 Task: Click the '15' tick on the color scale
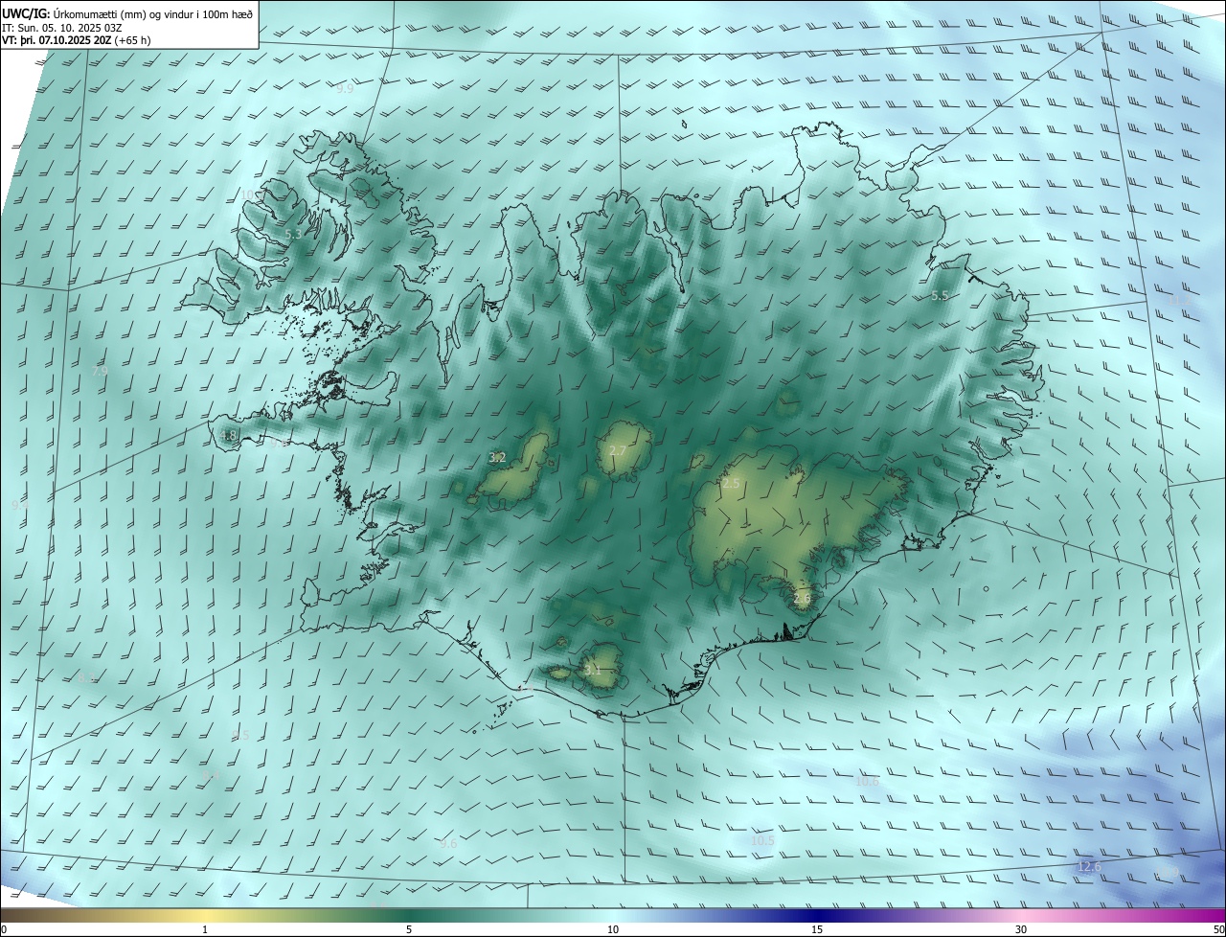[817, 929]
